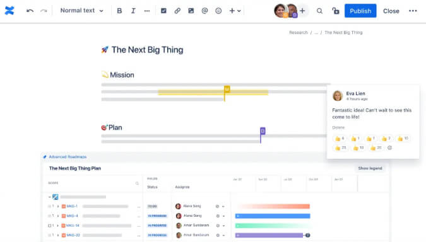This screenshot has width=426, height=242.
Task: Collapse the top scope row chevron
Action: 49,197
